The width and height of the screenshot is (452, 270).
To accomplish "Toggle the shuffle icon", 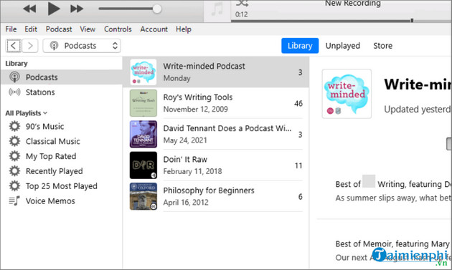I will click(x=242, y=4).
